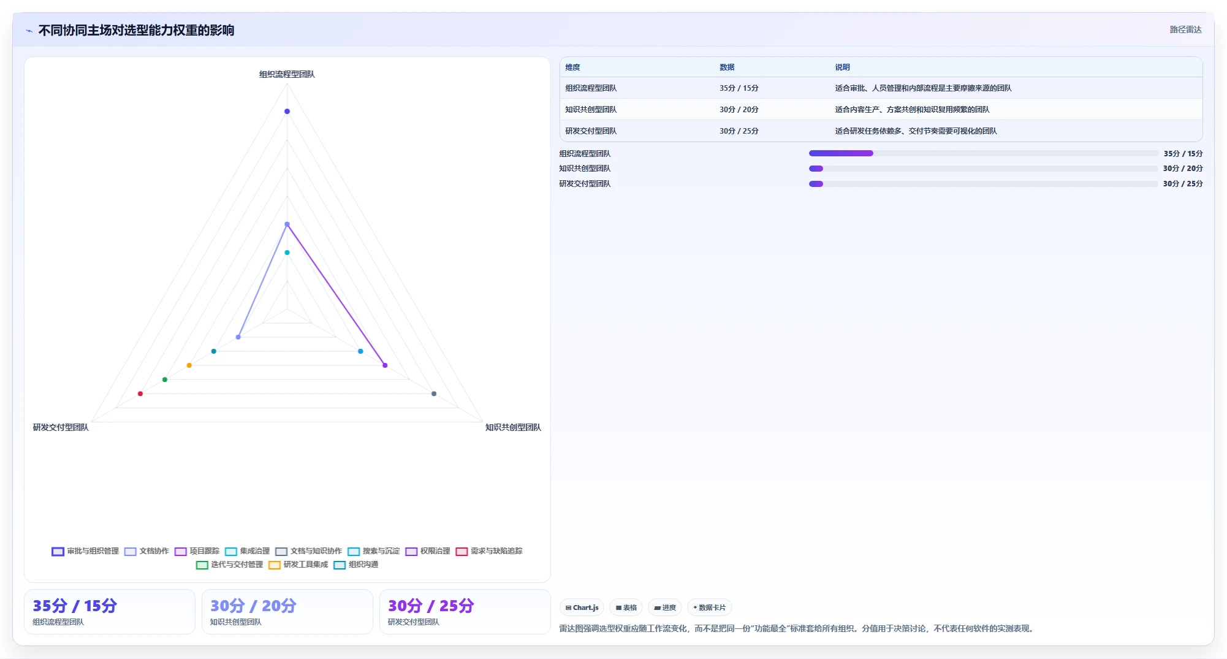Image resolution: width=1227 pixels, height=659 pixels.
Task: Click description 适合研发任务依赖多、交付节奏需要可视化的团队
Action: pyautogui.click(x=916, y=131)
